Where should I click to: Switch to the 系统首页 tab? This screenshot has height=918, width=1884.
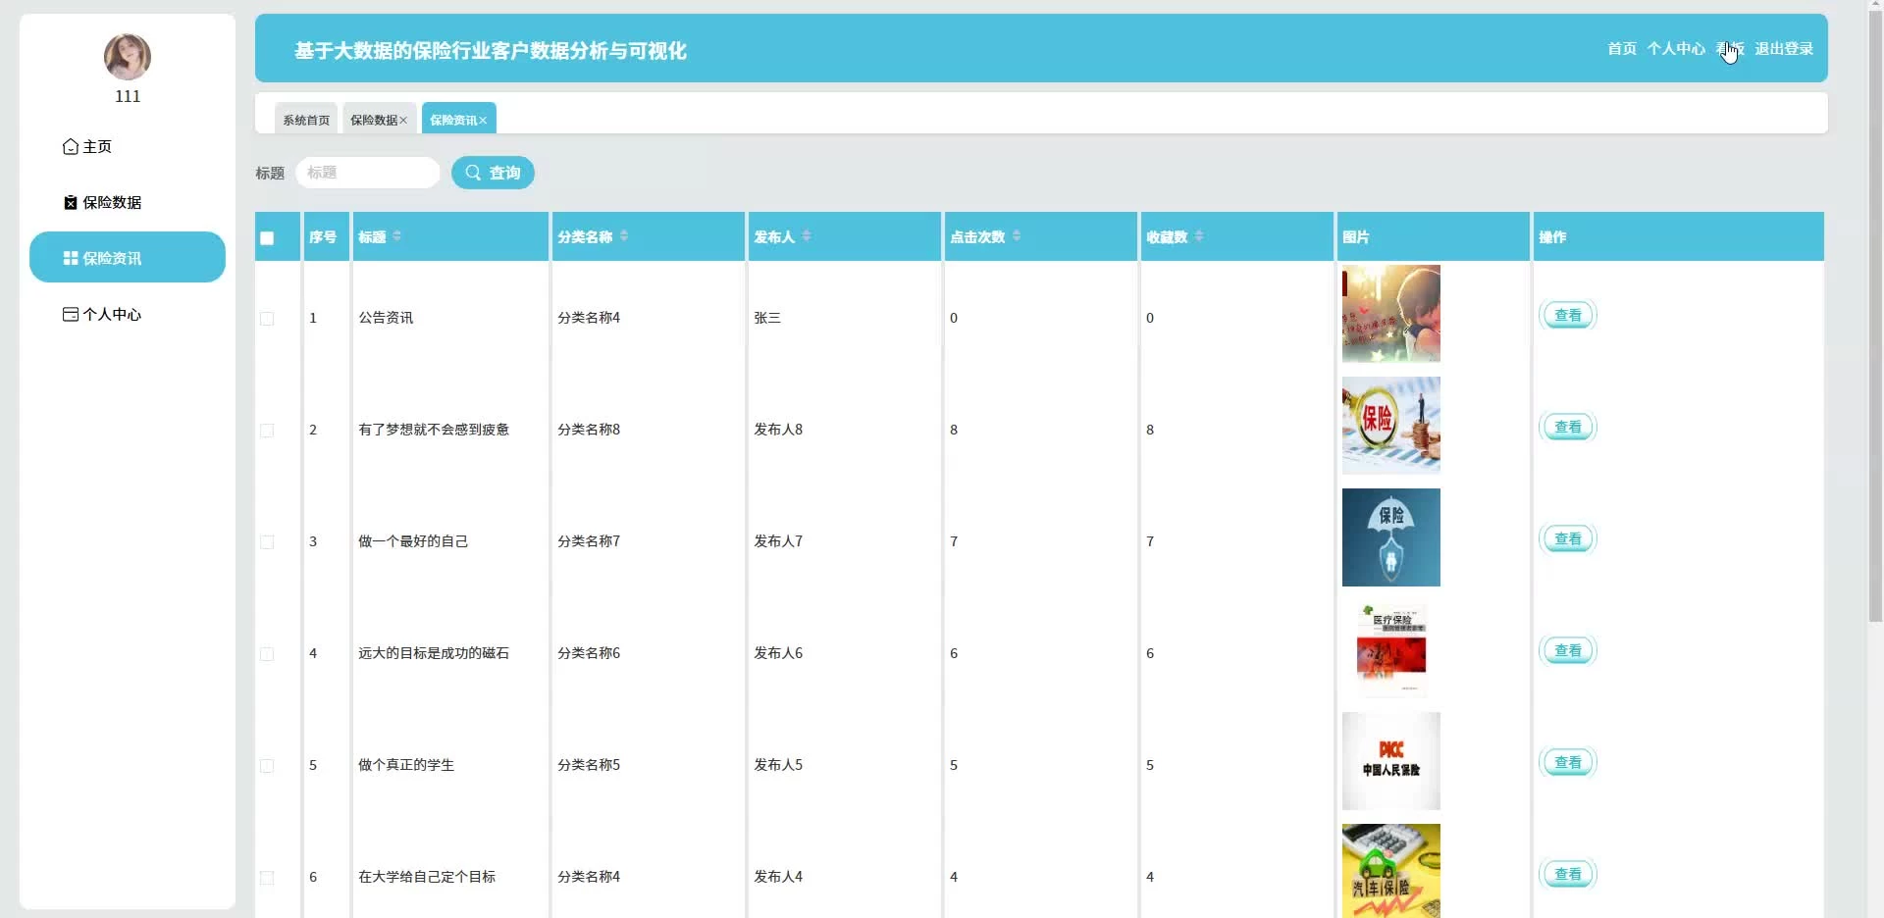click(306, 119)
